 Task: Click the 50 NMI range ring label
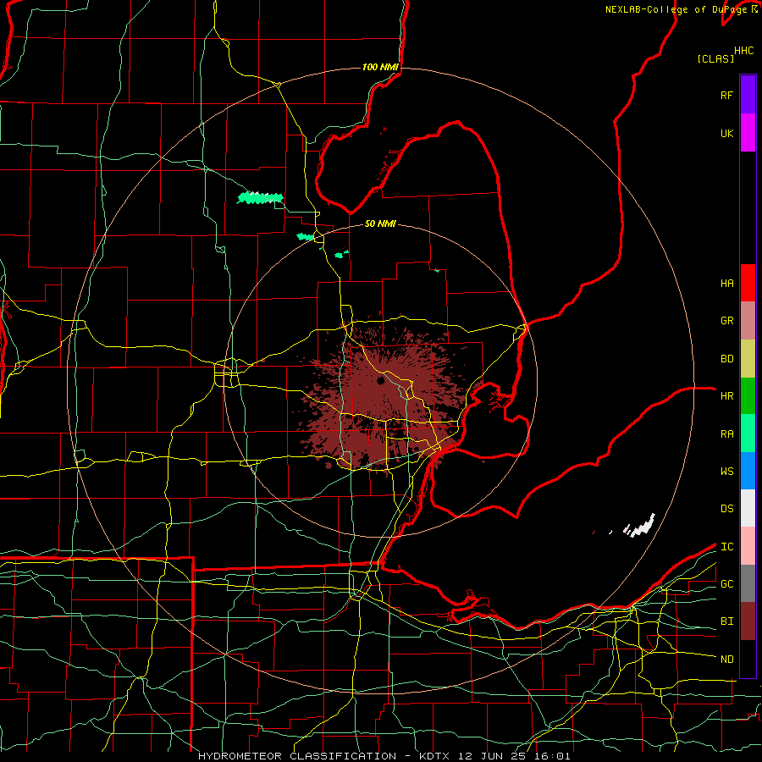click(380, 224)
